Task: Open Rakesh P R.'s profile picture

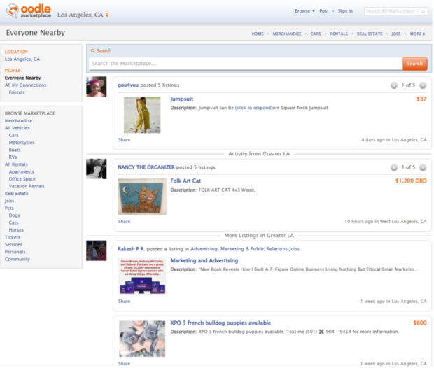Action: (x=96, y=250)
